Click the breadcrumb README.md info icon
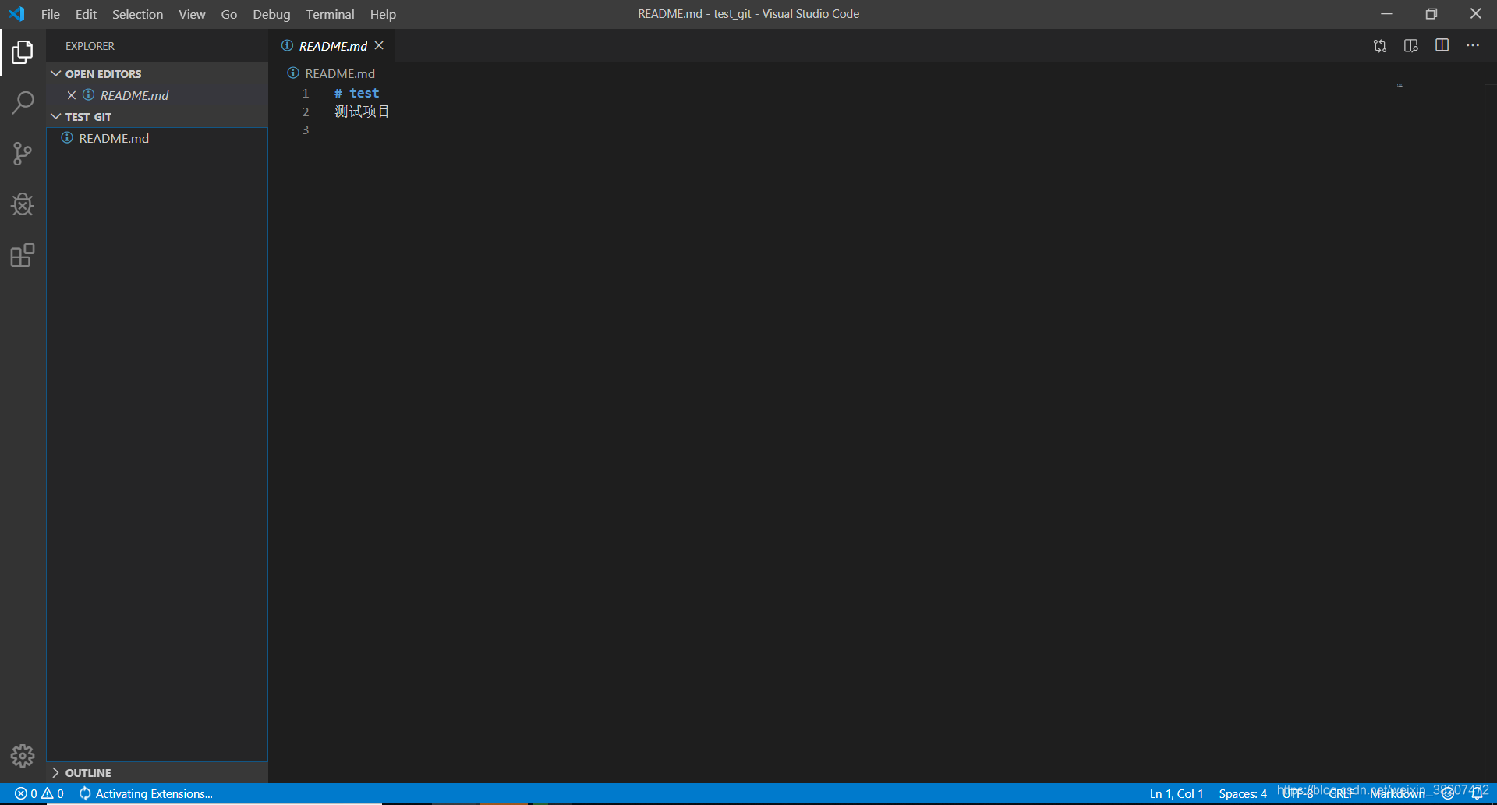 293,73
